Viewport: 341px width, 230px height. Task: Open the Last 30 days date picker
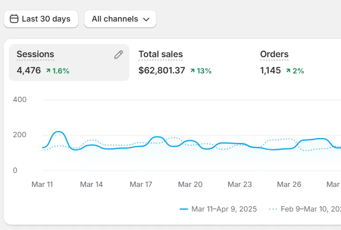click(41, 19)
